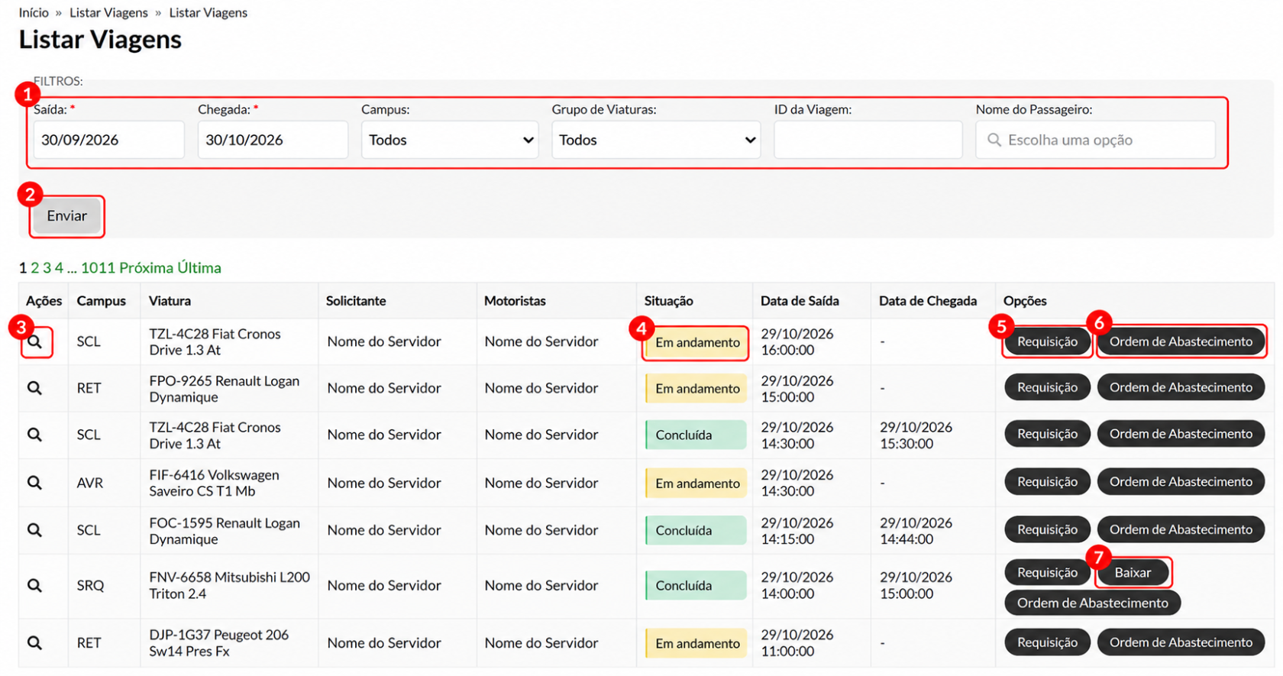View details of the FOC-1595 Renault Logan trip
This screenshot has height=676, width=1283.
click(34, 530)
